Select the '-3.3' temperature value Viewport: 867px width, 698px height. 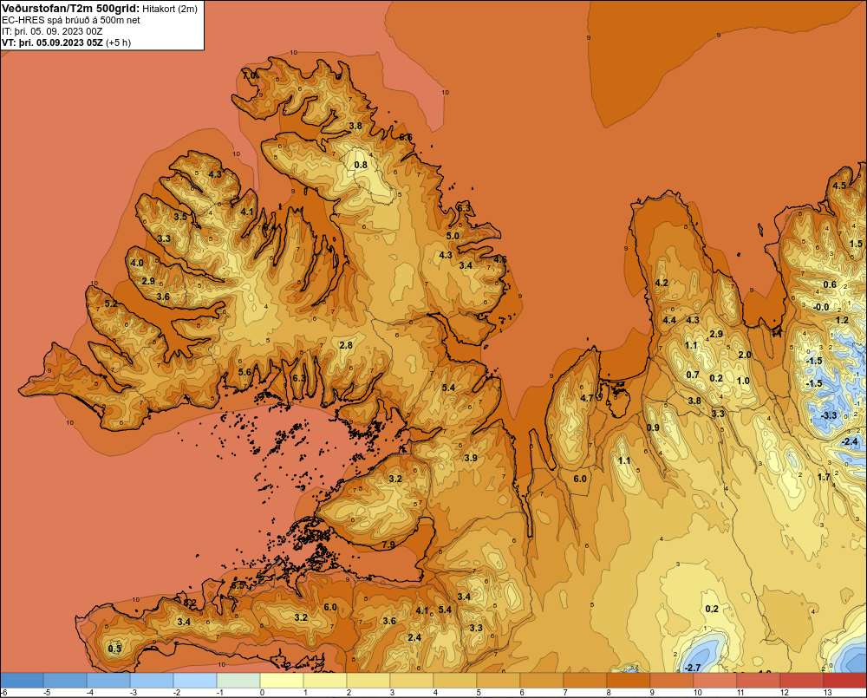(828, 415)
